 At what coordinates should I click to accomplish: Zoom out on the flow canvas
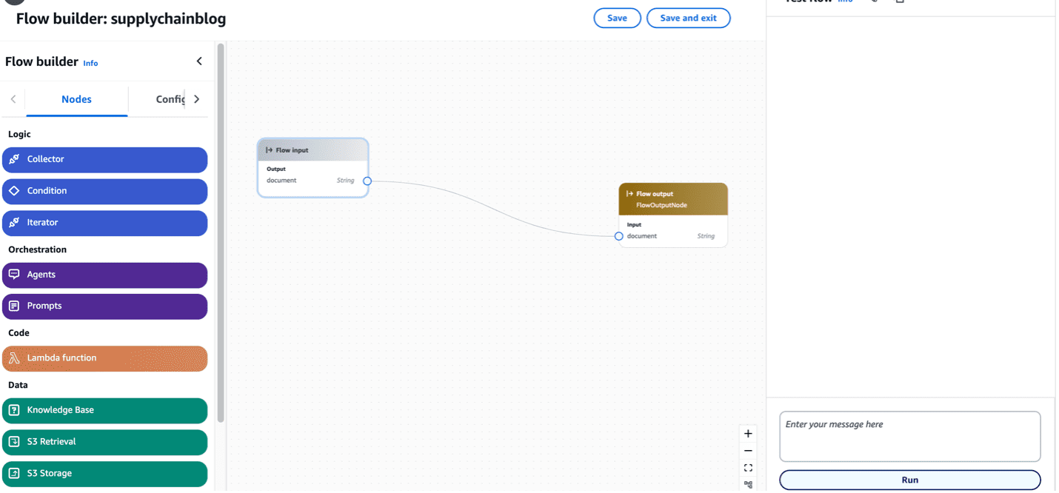[x=747, y=451]
